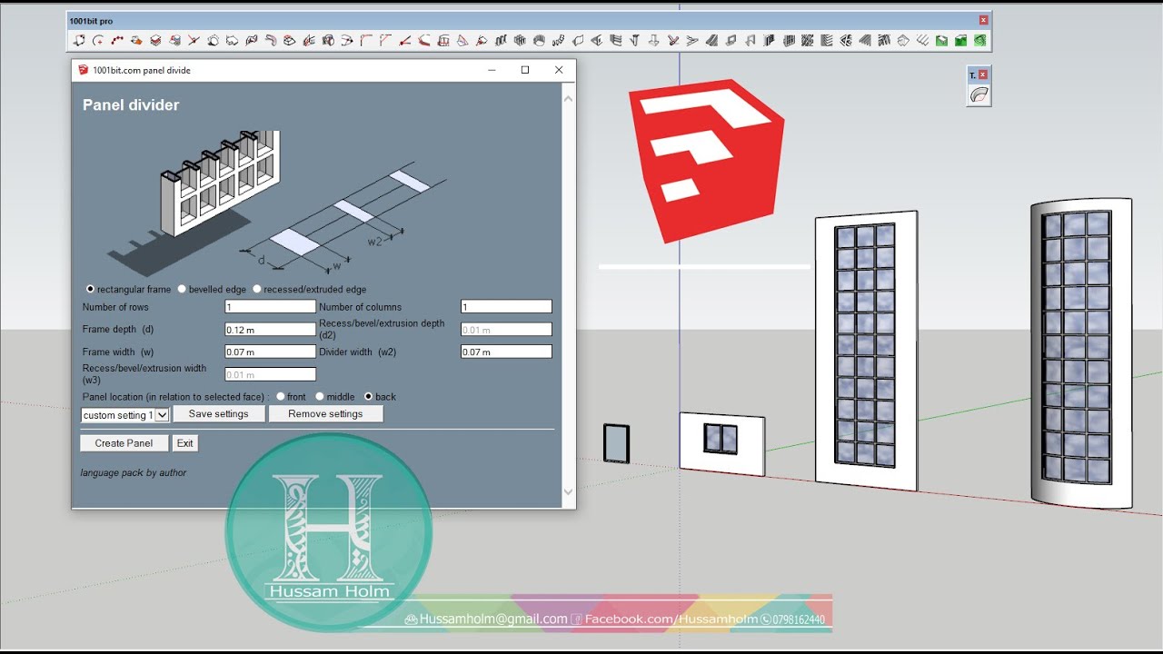
Task: Select the red-framed wall opening icon
Action: pos(443,40)
